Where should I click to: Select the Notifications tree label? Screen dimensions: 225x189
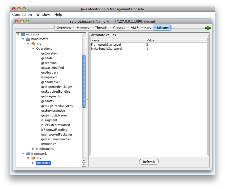[x=45, y=149]
